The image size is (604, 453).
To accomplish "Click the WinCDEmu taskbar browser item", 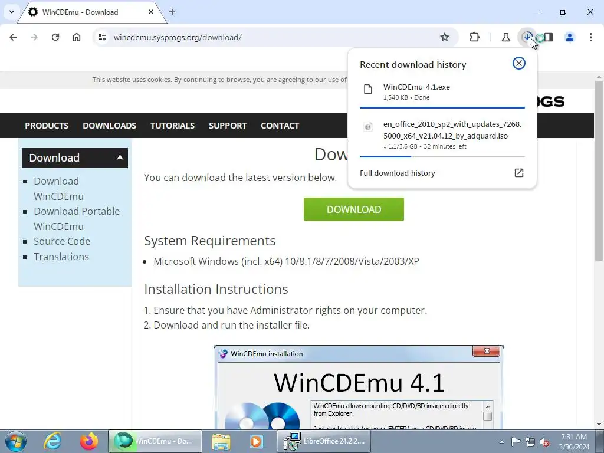I will [155, 441].
